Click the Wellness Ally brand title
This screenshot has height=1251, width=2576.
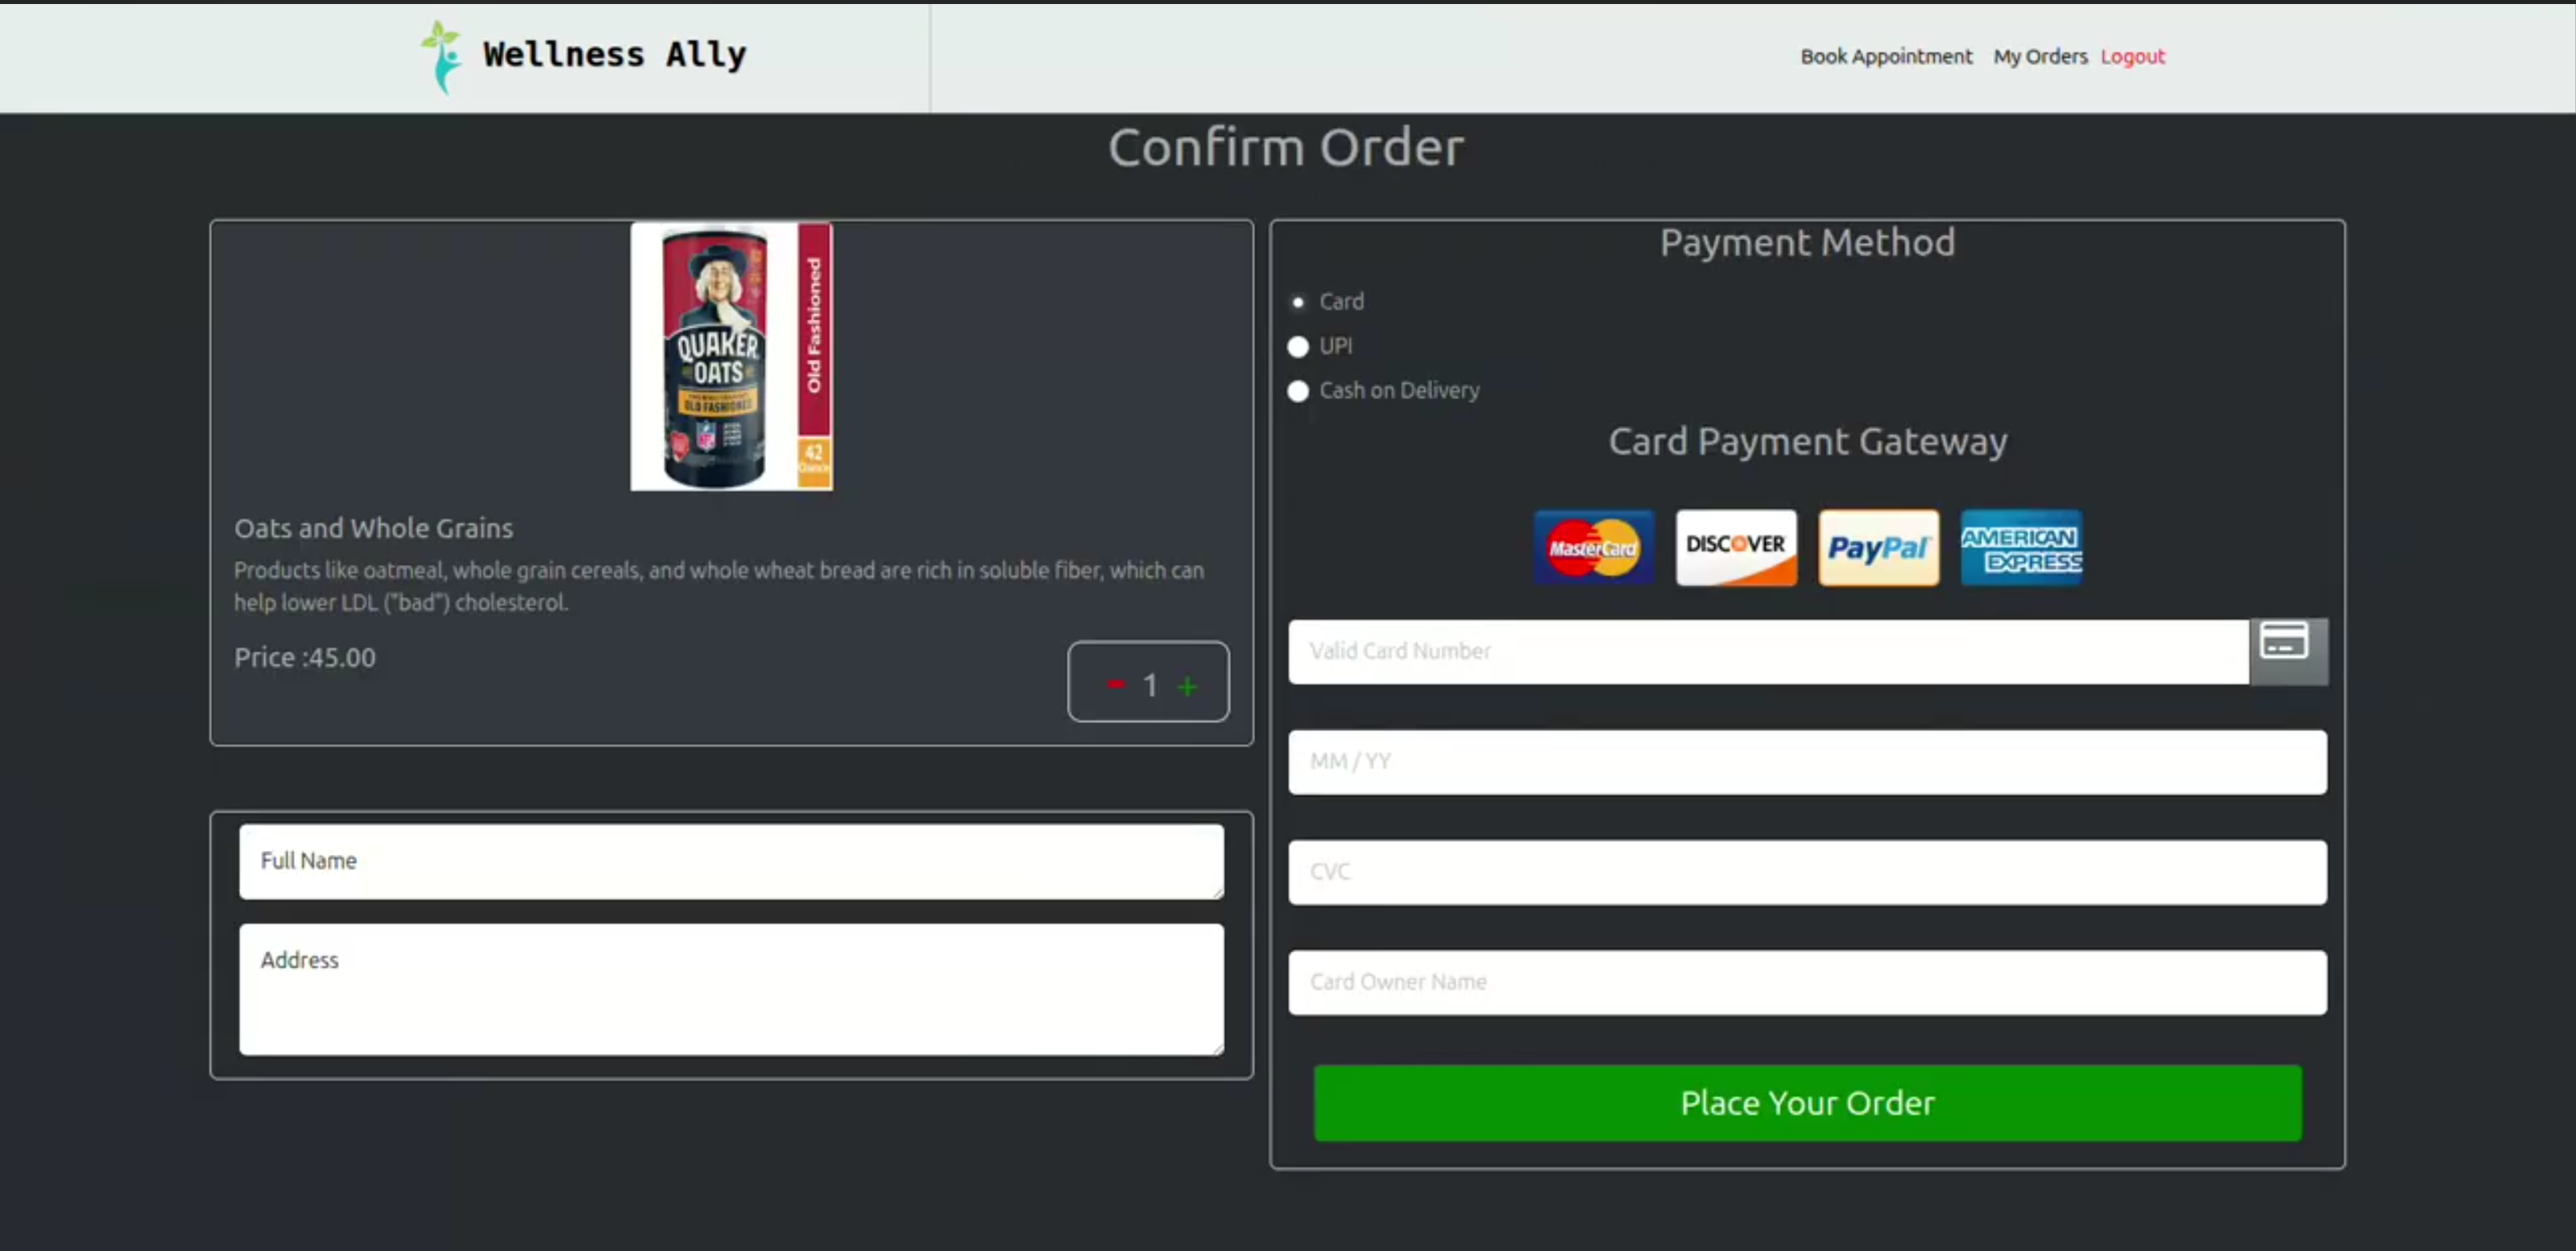[x=614, y=55]
